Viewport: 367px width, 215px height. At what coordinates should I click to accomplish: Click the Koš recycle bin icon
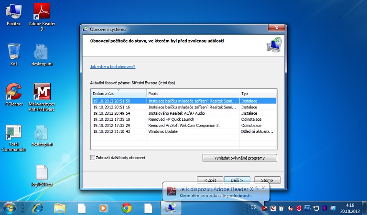tap(14, 52)
